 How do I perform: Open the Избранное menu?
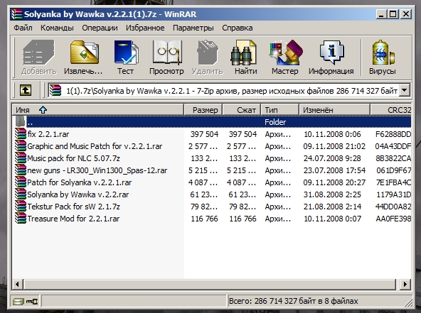145,28
